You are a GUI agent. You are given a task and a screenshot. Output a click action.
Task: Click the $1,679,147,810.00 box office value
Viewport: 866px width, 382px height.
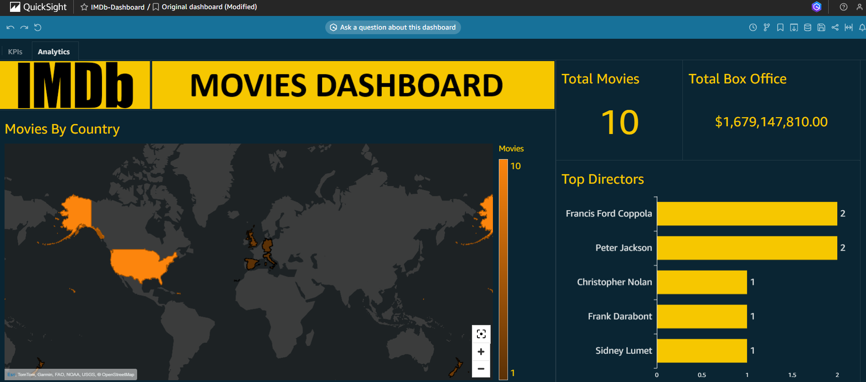(x=771, y=122)
